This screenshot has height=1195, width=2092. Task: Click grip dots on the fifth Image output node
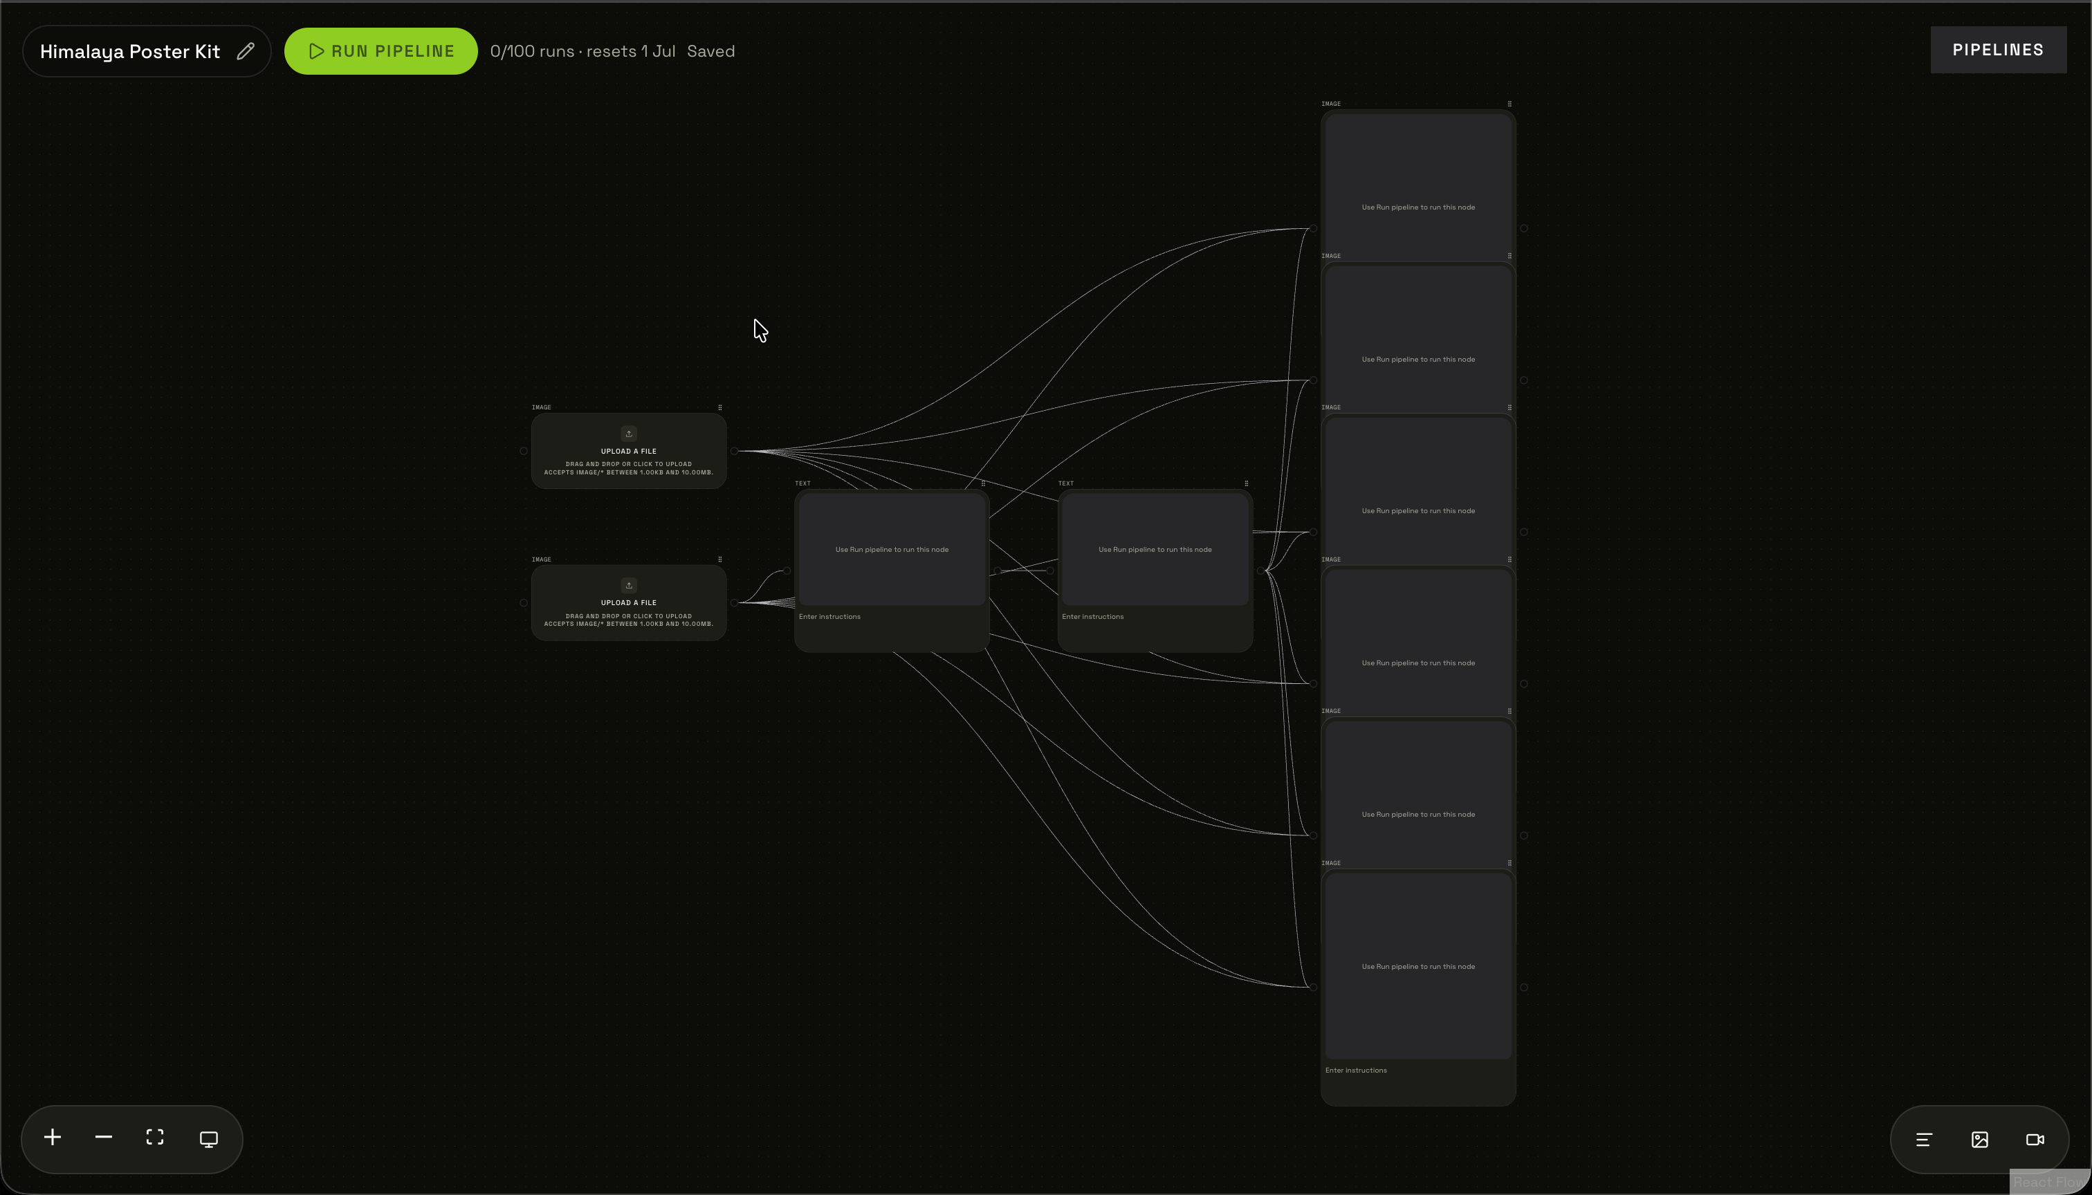pyautogui.click(x=1509, y=711)
